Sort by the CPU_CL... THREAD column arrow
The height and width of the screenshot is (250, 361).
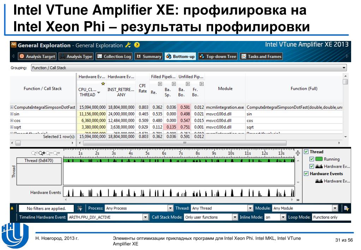click(99, 93)
